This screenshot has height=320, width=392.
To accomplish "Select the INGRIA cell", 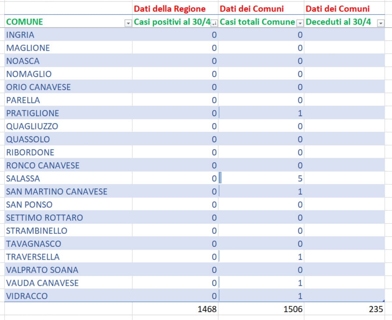I will 20,35.
